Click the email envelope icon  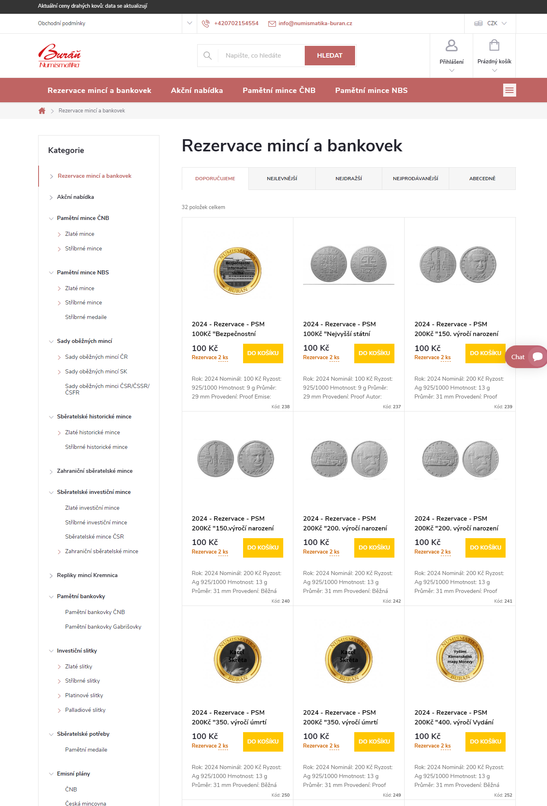(272, 24)
